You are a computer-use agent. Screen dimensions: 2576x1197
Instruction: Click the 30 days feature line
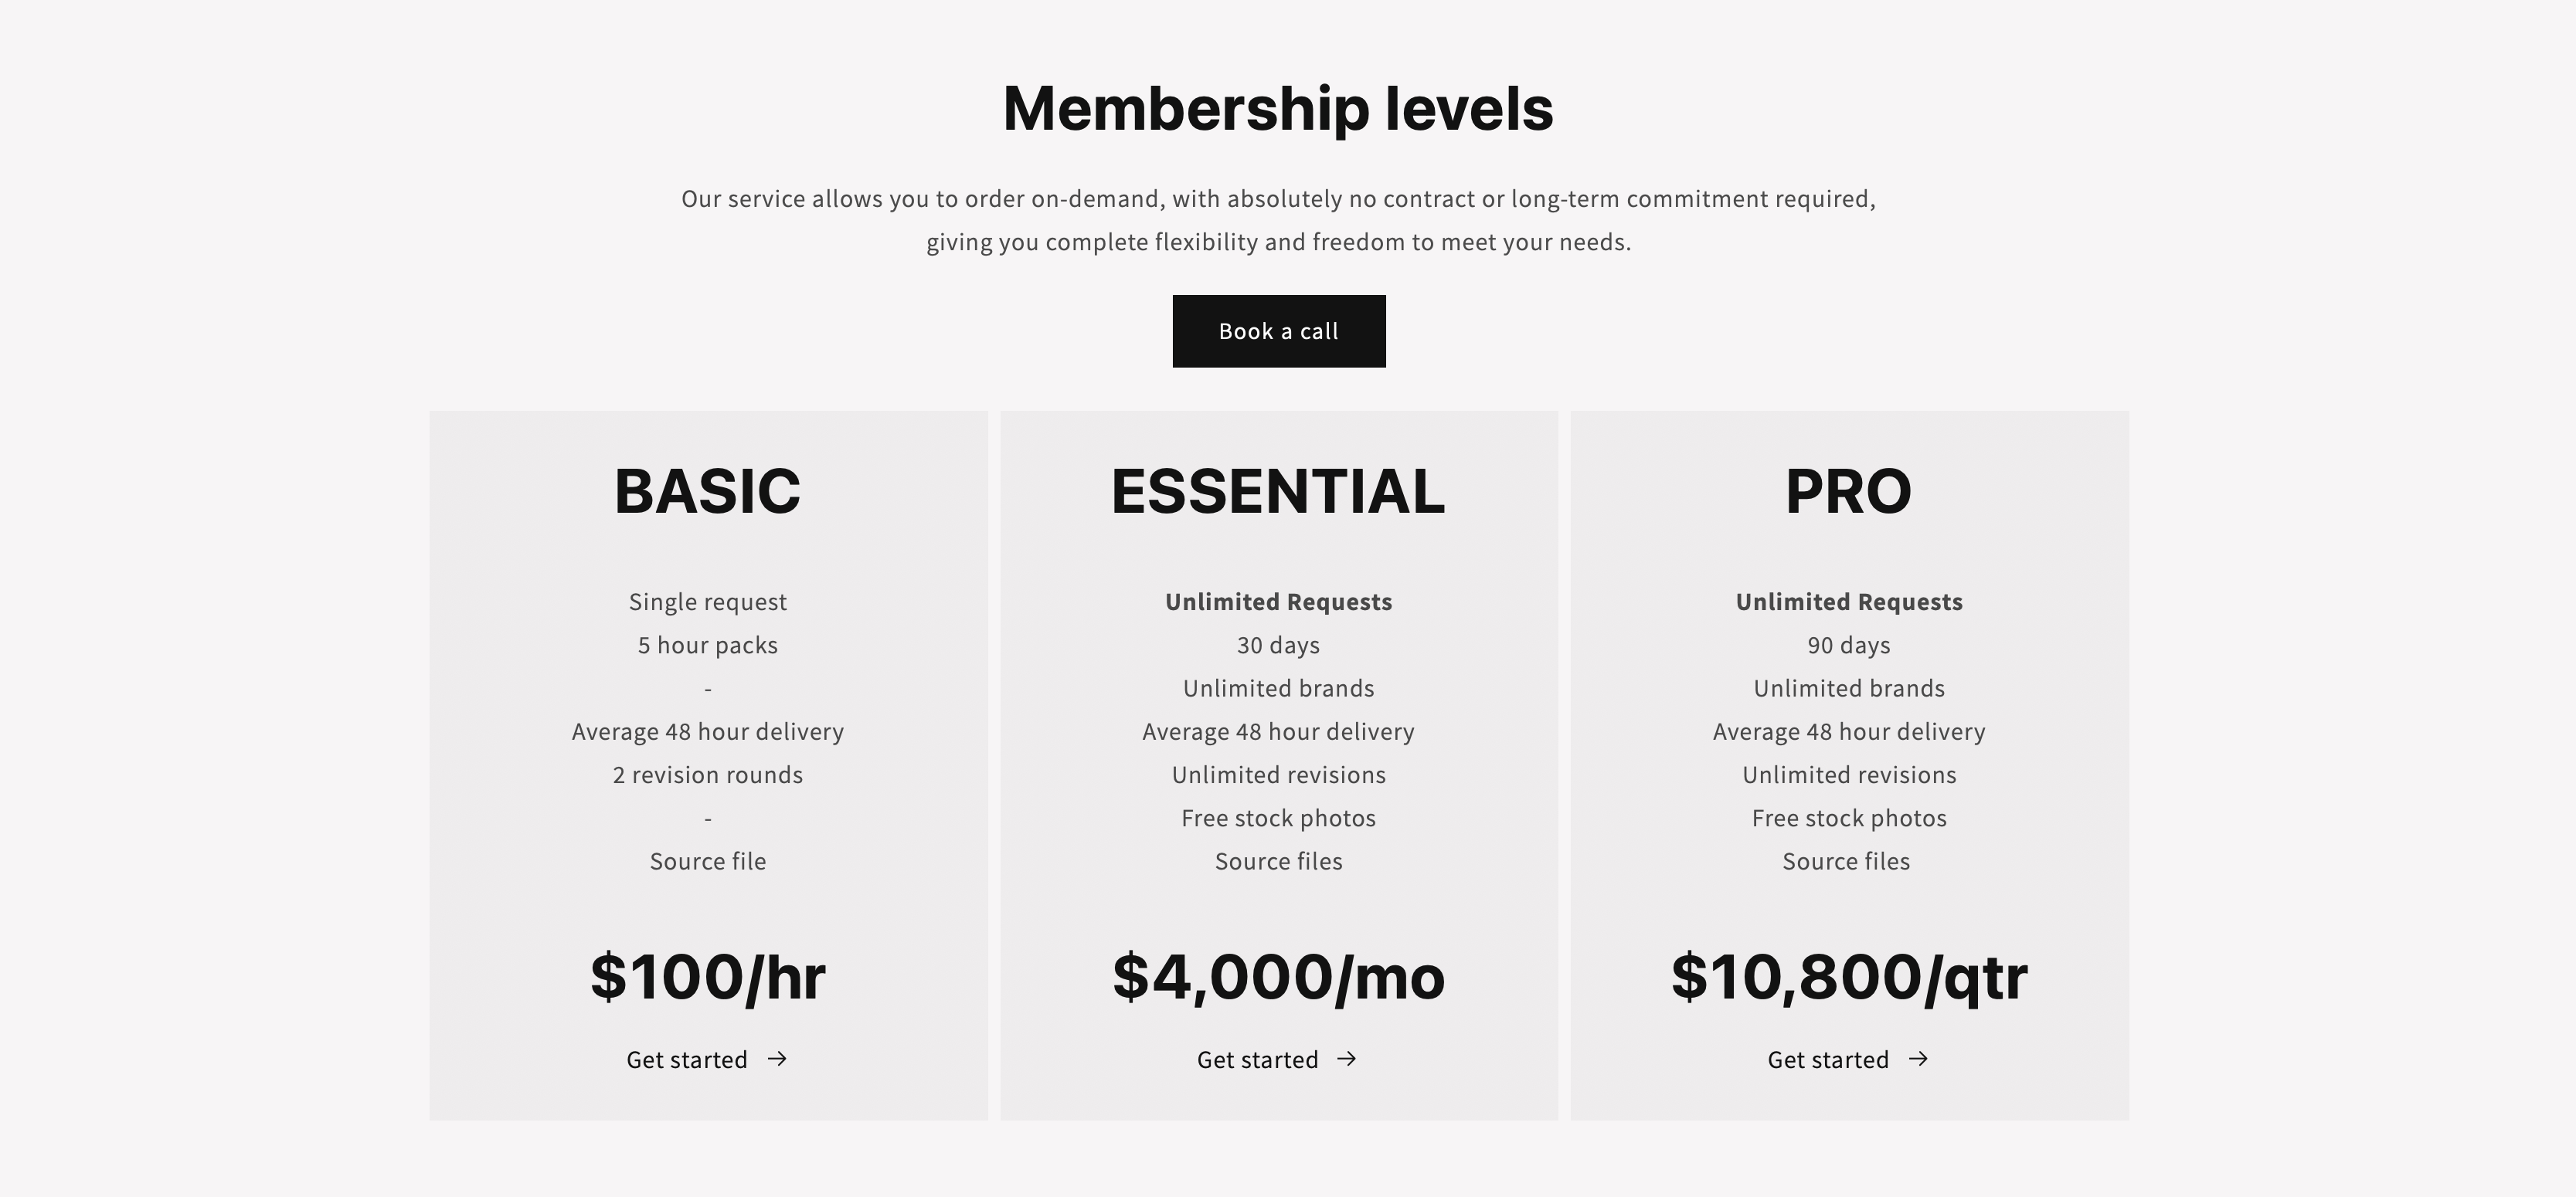(x=1279, y=646)
